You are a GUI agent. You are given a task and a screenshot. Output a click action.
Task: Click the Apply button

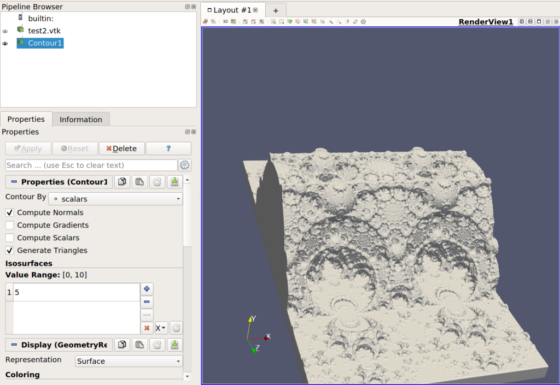tap(28, 149)
